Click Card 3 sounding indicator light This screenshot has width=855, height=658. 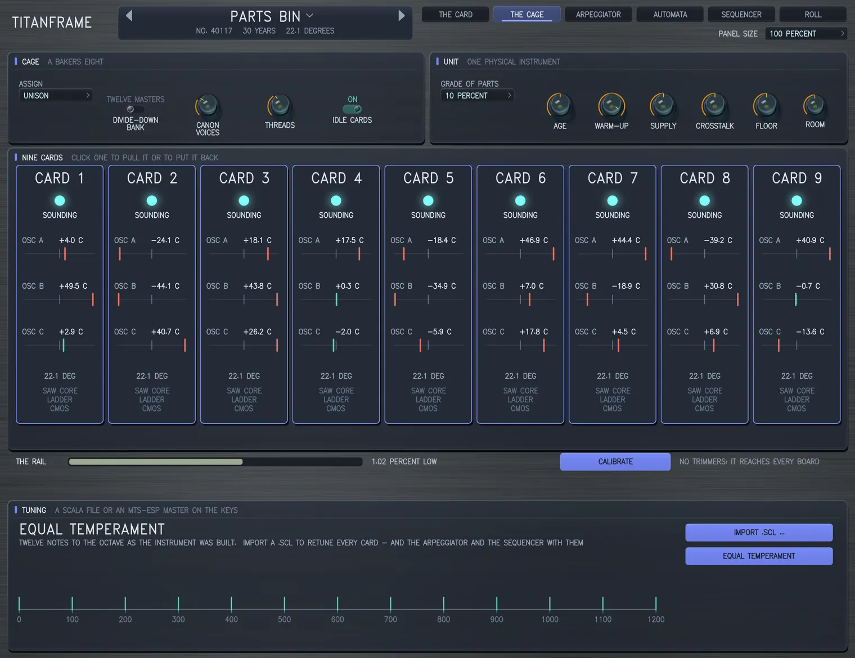pyautogui.click(x=244, y=200)
